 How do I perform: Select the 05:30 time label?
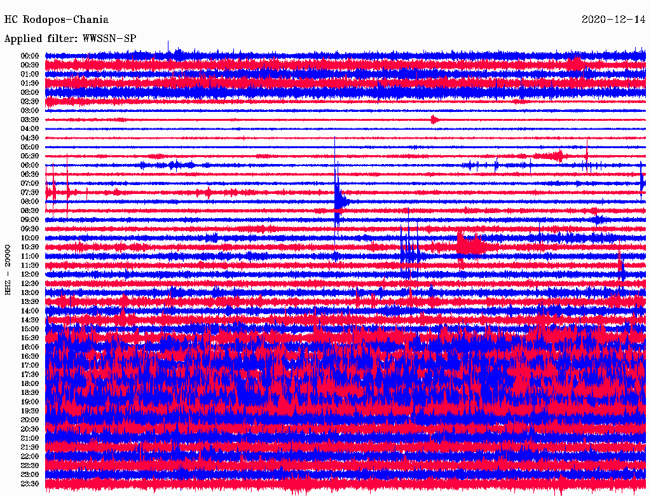(x=30, y=156)
